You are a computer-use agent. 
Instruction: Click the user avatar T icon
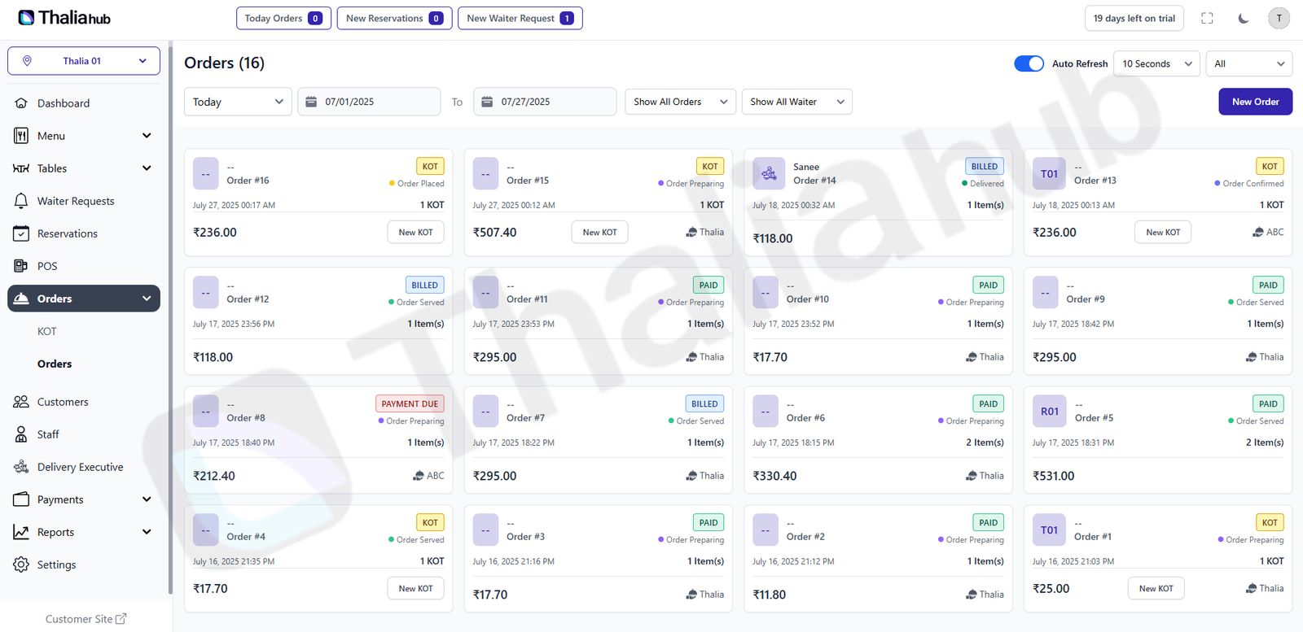[1279, 18]
